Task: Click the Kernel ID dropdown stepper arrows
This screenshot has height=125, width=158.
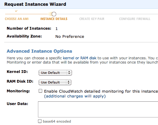Action: click(x=69, y=73)
